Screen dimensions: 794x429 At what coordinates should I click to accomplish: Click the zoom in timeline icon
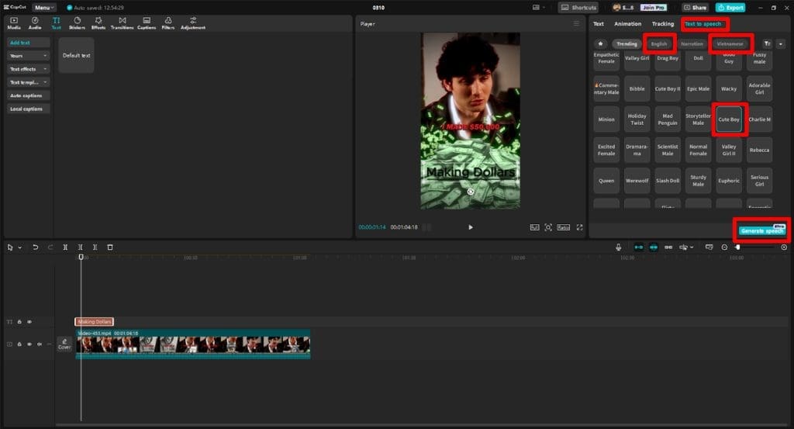pos(784,247)
